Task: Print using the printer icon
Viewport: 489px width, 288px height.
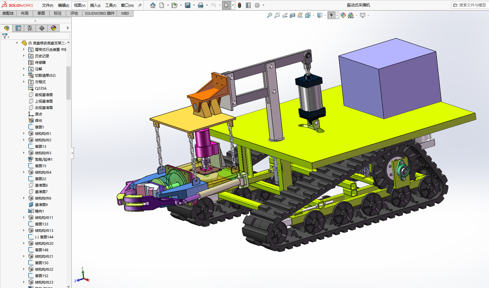Action: pyautogui.click(x=201, y=5)
